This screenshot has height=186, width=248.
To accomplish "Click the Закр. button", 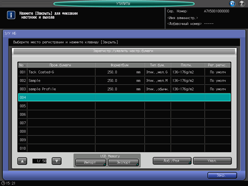I will tap(222, 175).
